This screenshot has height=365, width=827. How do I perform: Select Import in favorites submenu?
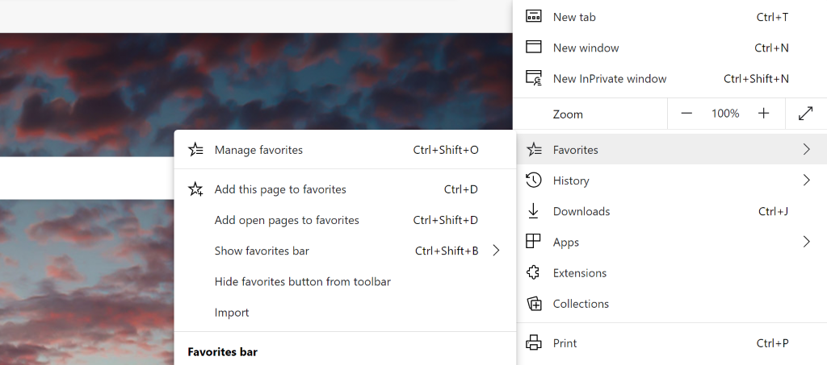coord(345,313)
